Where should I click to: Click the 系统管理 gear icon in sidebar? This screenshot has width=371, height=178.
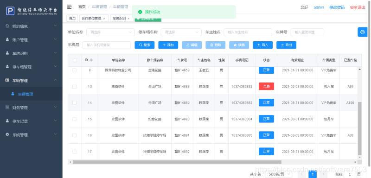tap(7, 135)
